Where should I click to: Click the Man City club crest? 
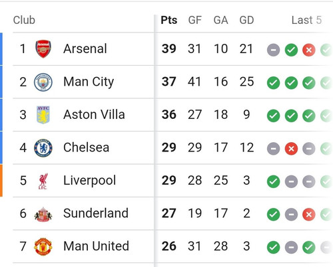[x=43, y=82]
